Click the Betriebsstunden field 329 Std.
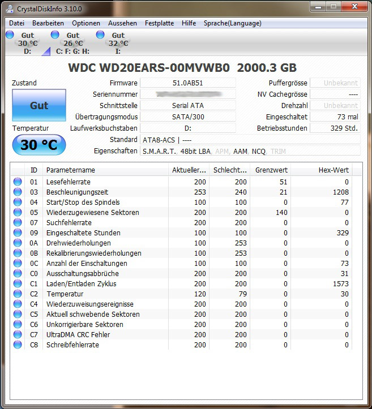372x409 pixels. 335,128
